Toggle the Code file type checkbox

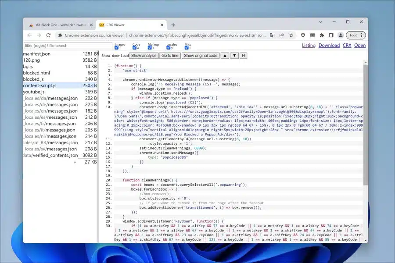coord(134,48)
